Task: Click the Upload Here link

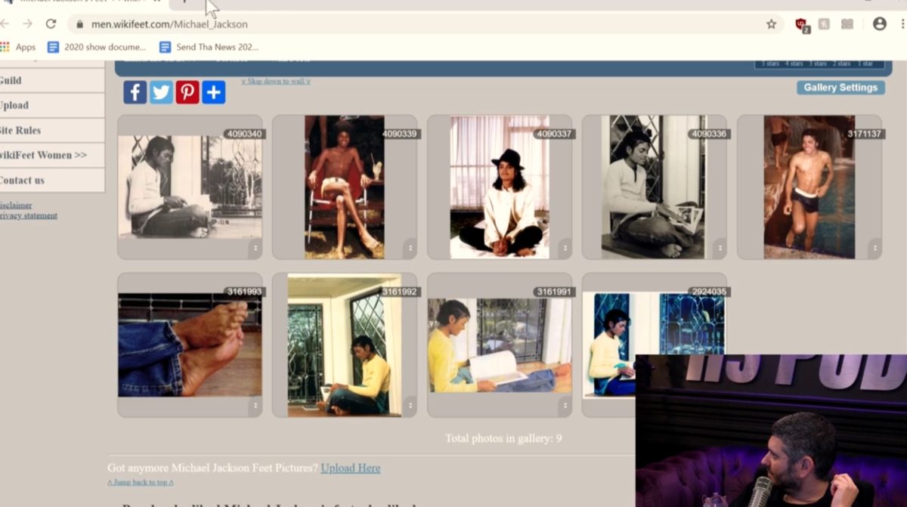Action: pyautogui.click(x=350, y=468)
